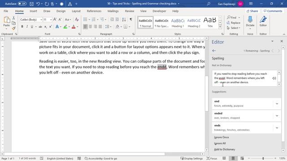Toggle the AutoSave switch
Screen dimensions: 287x161
coord(22,4)
